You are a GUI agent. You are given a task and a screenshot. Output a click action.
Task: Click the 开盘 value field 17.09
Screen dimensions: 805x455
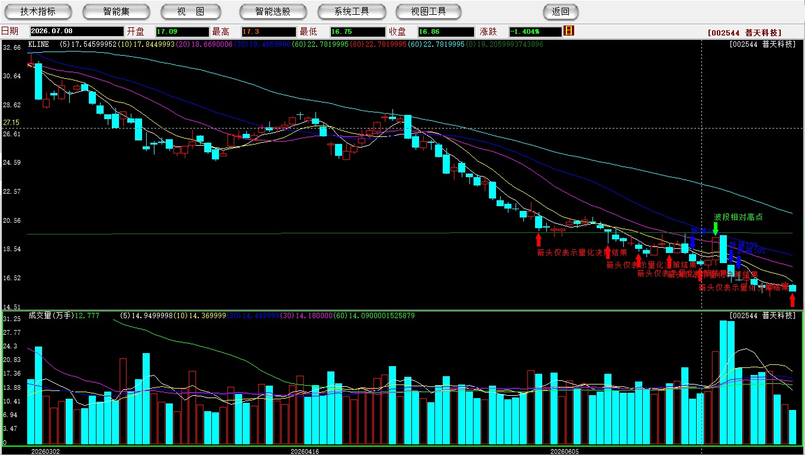(182, 31)
